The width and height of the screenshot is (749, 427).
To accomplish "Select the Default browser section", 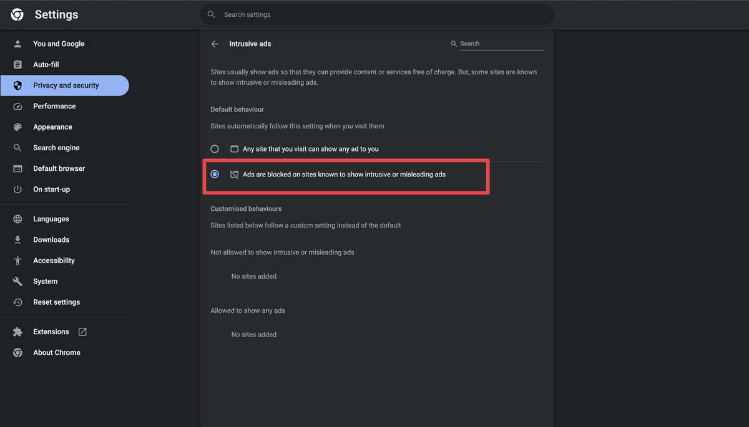I will (59, 168).
